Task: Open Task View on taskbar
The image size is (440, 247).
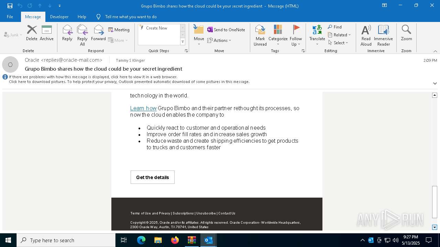Action: pyautogui.click(x=124, y=240)
